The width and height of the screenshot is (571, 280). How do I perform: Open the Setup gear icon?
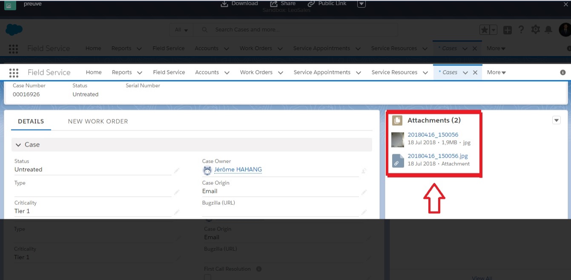(535, 30)
